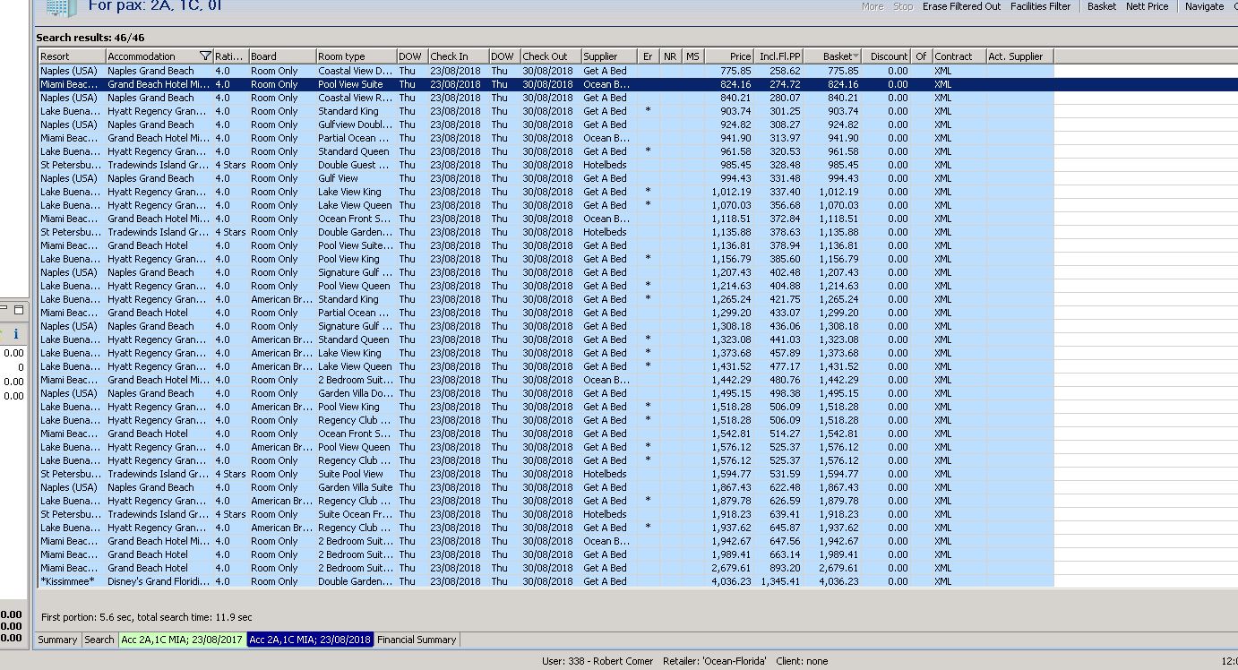The image size is (1238, 670).
Task: Click the 'Garden Villa Do...' room type cell
Action: point(356,393)
